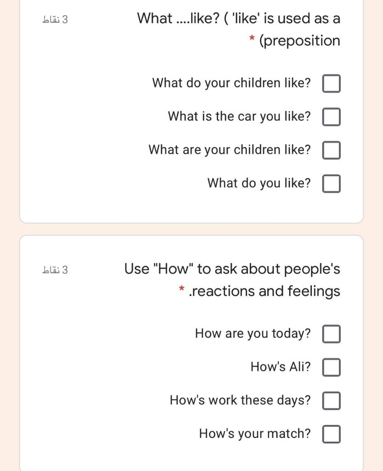Click the 'What are your children like?' label text

tap(230, 149)
